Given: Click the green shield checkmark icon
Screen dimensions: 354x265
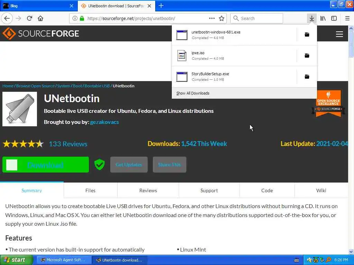Looking at the screenshot, I should click(x=100, y=164).
